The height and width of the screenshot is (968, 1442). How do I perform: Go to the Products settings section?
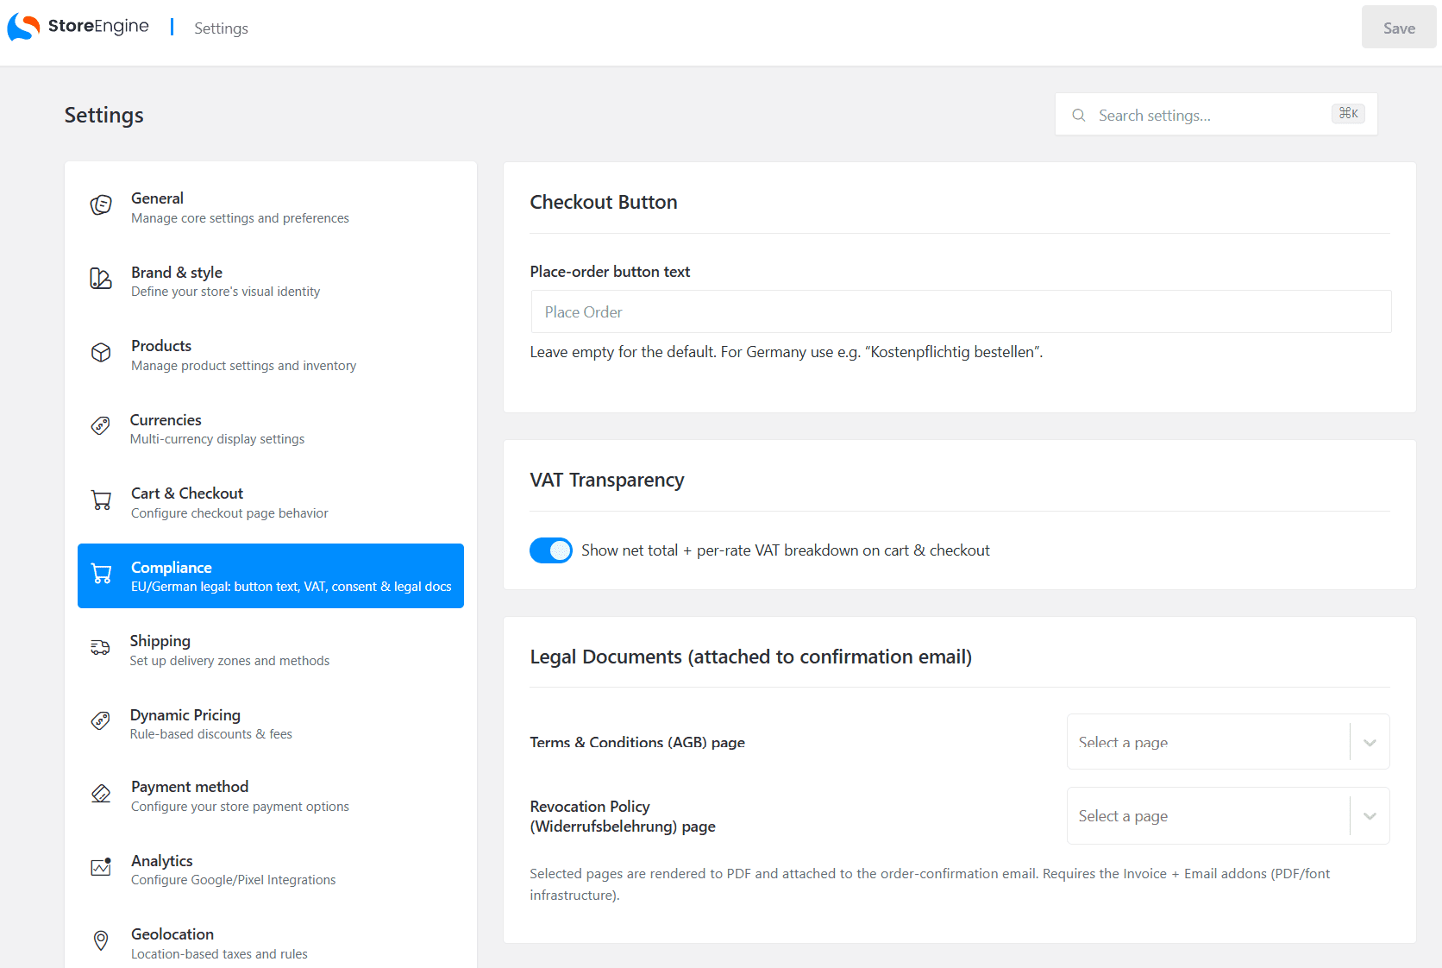tap(271, 355)
